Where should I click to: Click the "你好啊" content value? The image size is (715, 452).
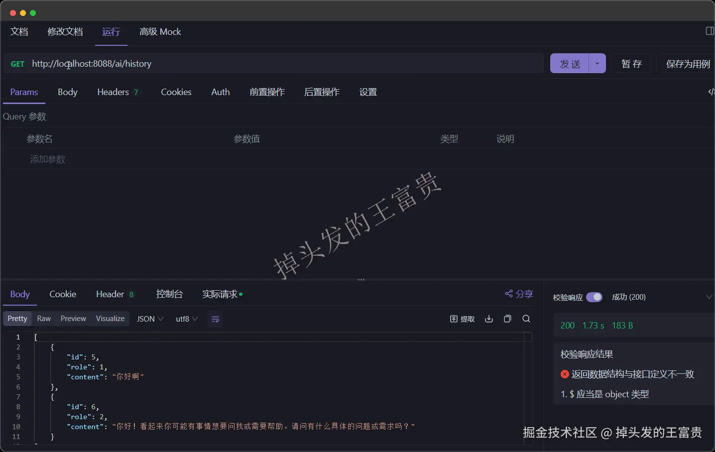point(128,377)
